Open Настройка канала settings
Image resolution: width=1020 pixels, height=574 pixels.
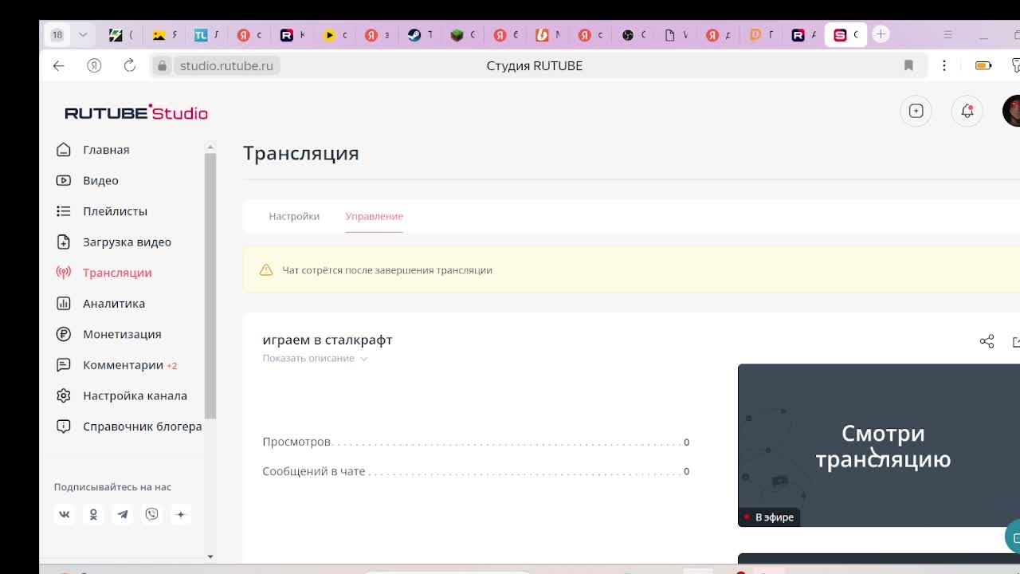135,395
